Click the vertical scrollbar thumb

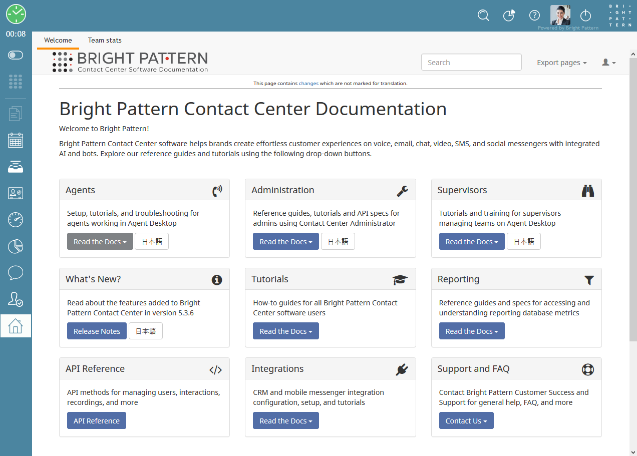point(633,200)
